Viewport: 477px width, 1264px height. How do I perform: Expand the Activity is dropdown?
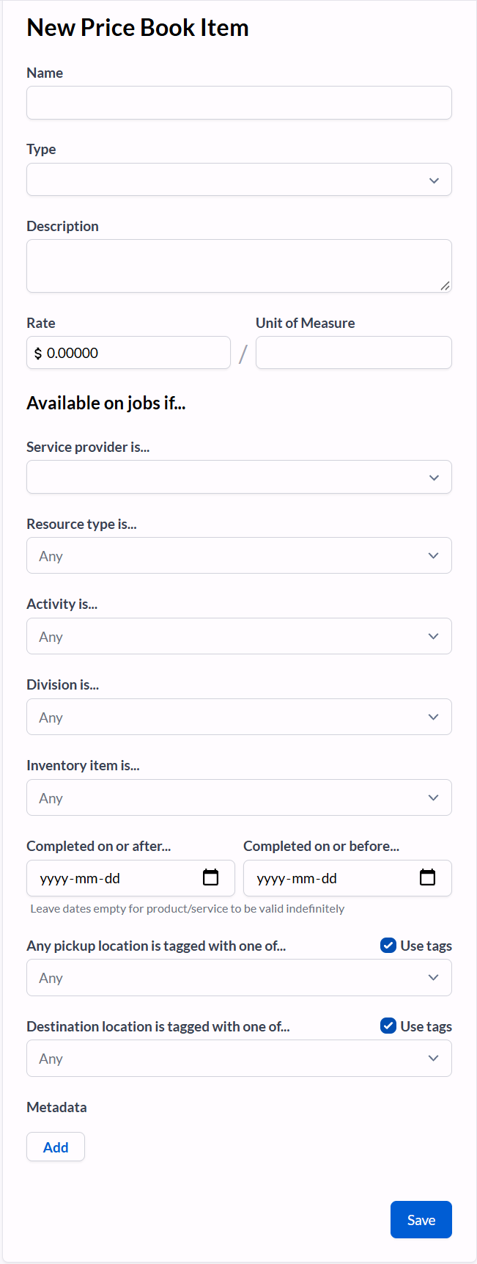click(239, 636)
